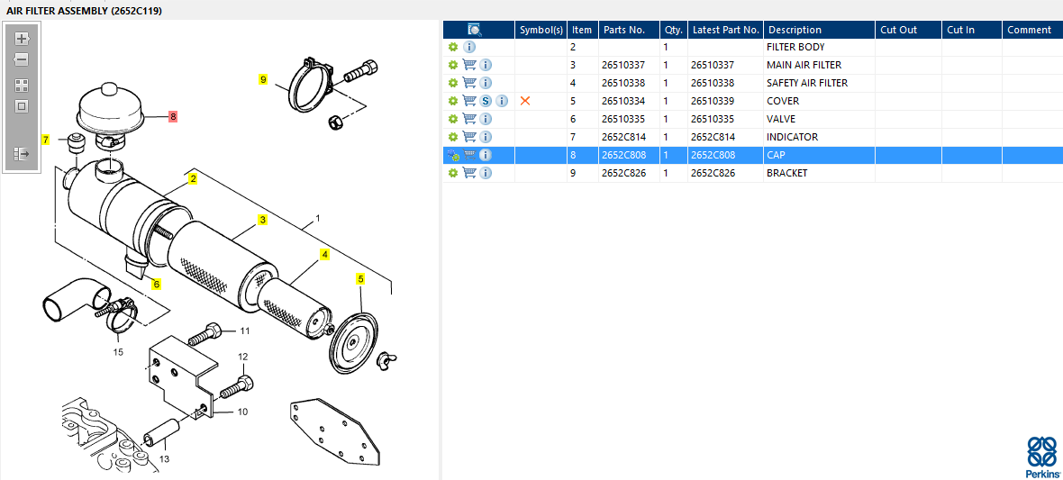Viewport: 1063px width, 480px height.
Task: Click the orange X symbol on COVER row
Action: [525, 101]
